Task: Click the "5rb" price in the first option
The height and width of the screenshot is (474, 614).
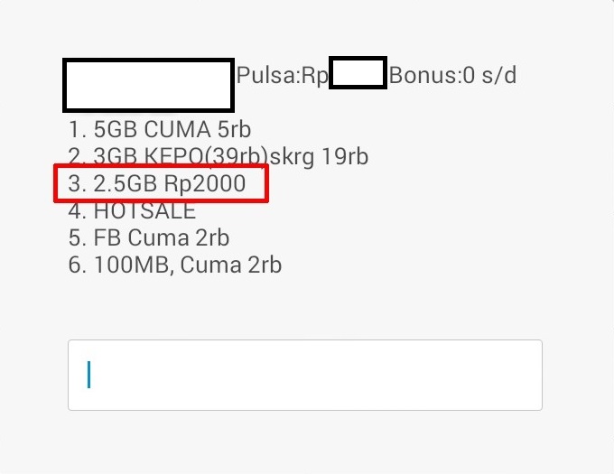Action: click(234, 130)
